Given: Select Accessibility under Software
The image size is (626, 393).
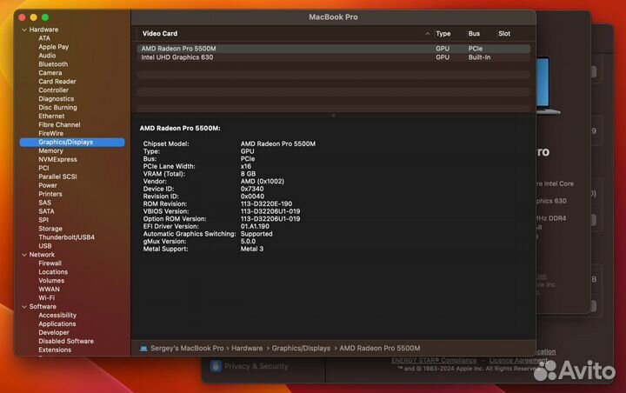Looking at the screenshot, I should point(57,315).
